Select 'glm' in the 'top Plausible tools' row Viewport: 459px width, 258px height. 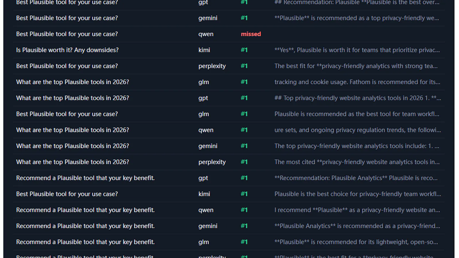click(x=203, y=82)
